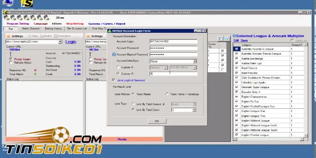Click the Account Login text field
The width and height of the screenshot is (316, 158).
pyautogui.click(x=173, y=41)
